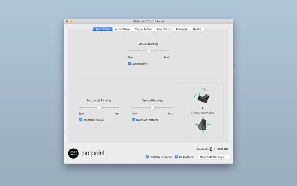Click the Bluetooth label text
The image size is (297, 186).
202,149
